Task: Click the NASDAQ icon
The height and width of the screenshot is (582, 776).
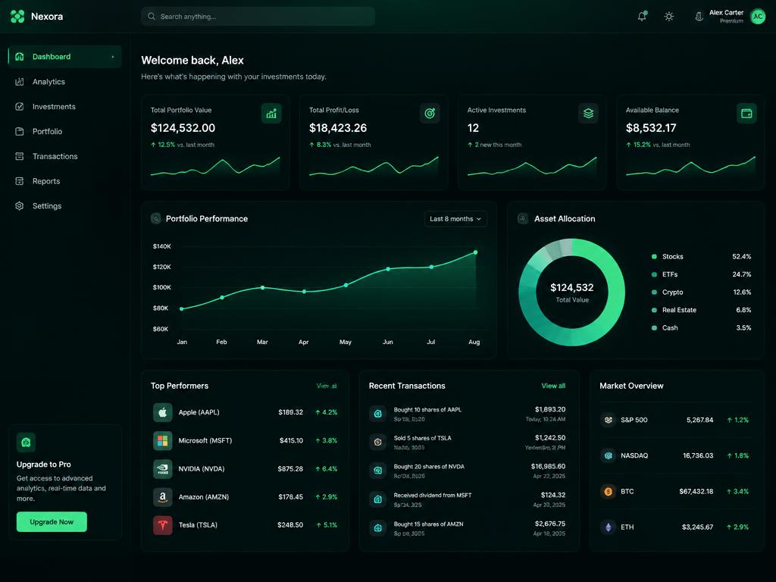Action: (x=609, y=455)
